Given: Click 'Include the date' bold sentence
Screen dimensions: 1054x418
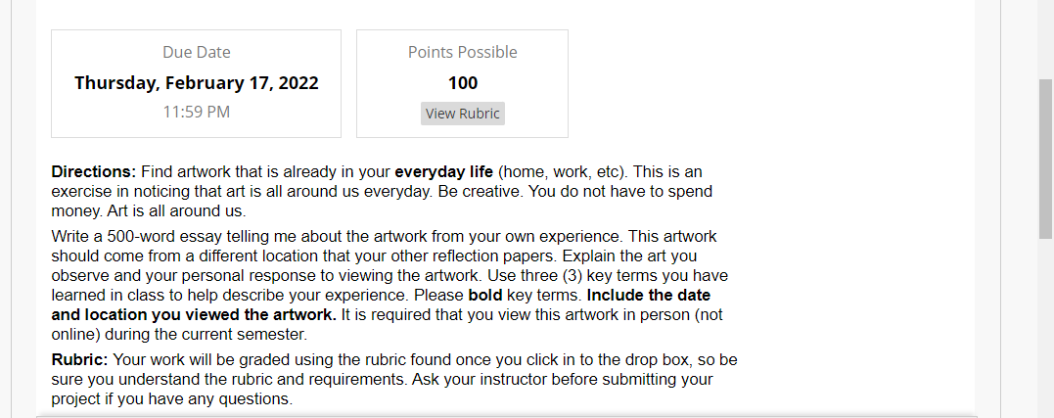Looking at the screenshot, I should [x=649, y=295].
